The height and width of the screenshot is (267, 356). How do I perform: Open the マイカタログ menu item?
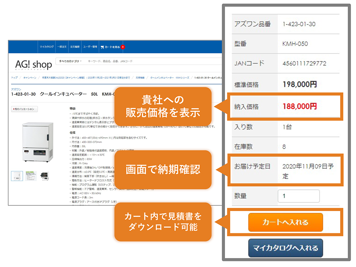tap(47, 47)
